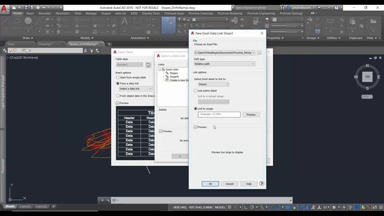This screenshot has width=384, height=216.
Task: Expand the Draw panel flyout
Action: click(x=28, y=38)
